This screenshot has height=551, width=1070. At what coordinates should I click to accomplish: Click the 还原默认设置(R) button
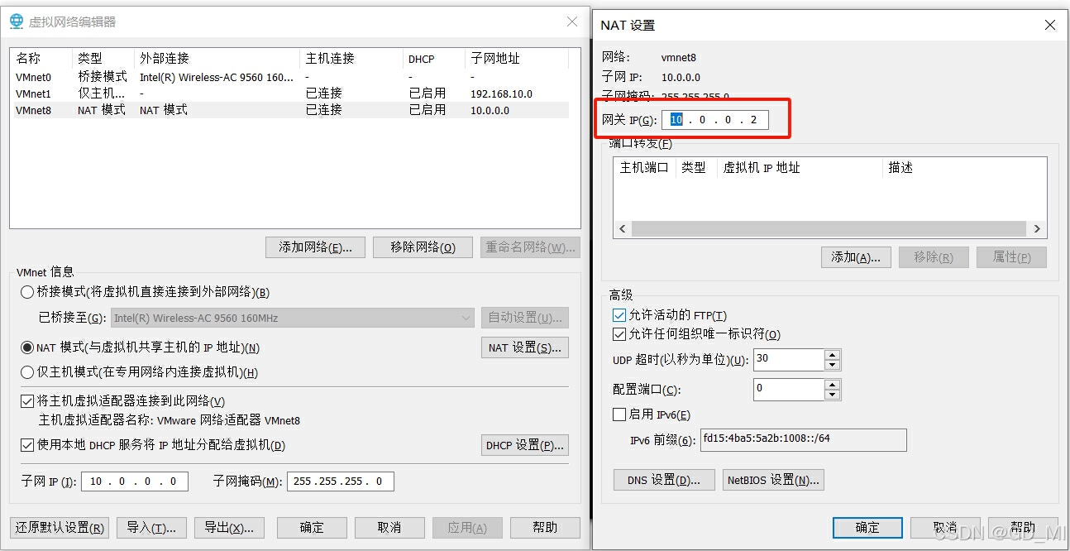[59, 528]
